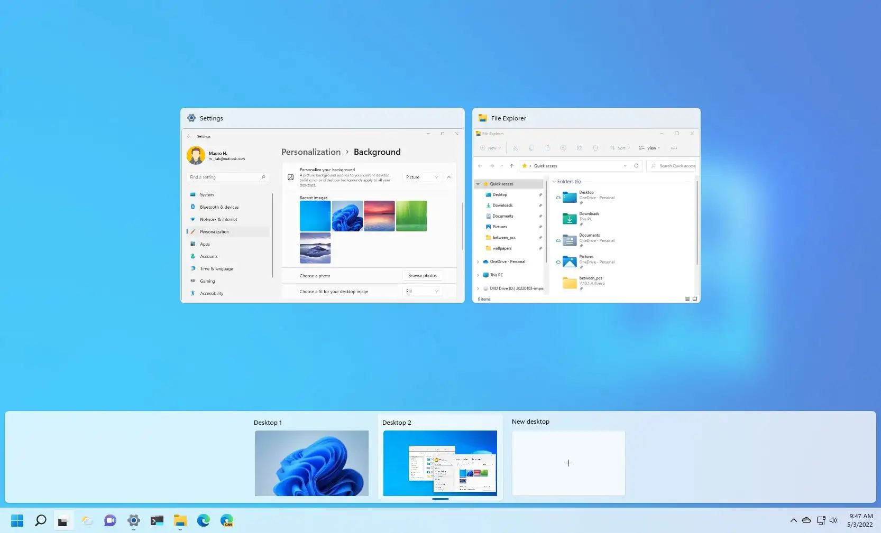This screenshot has width=881, height=533.
Task: Click the Forward arrow in File Explorer
Action: [492, 165]
